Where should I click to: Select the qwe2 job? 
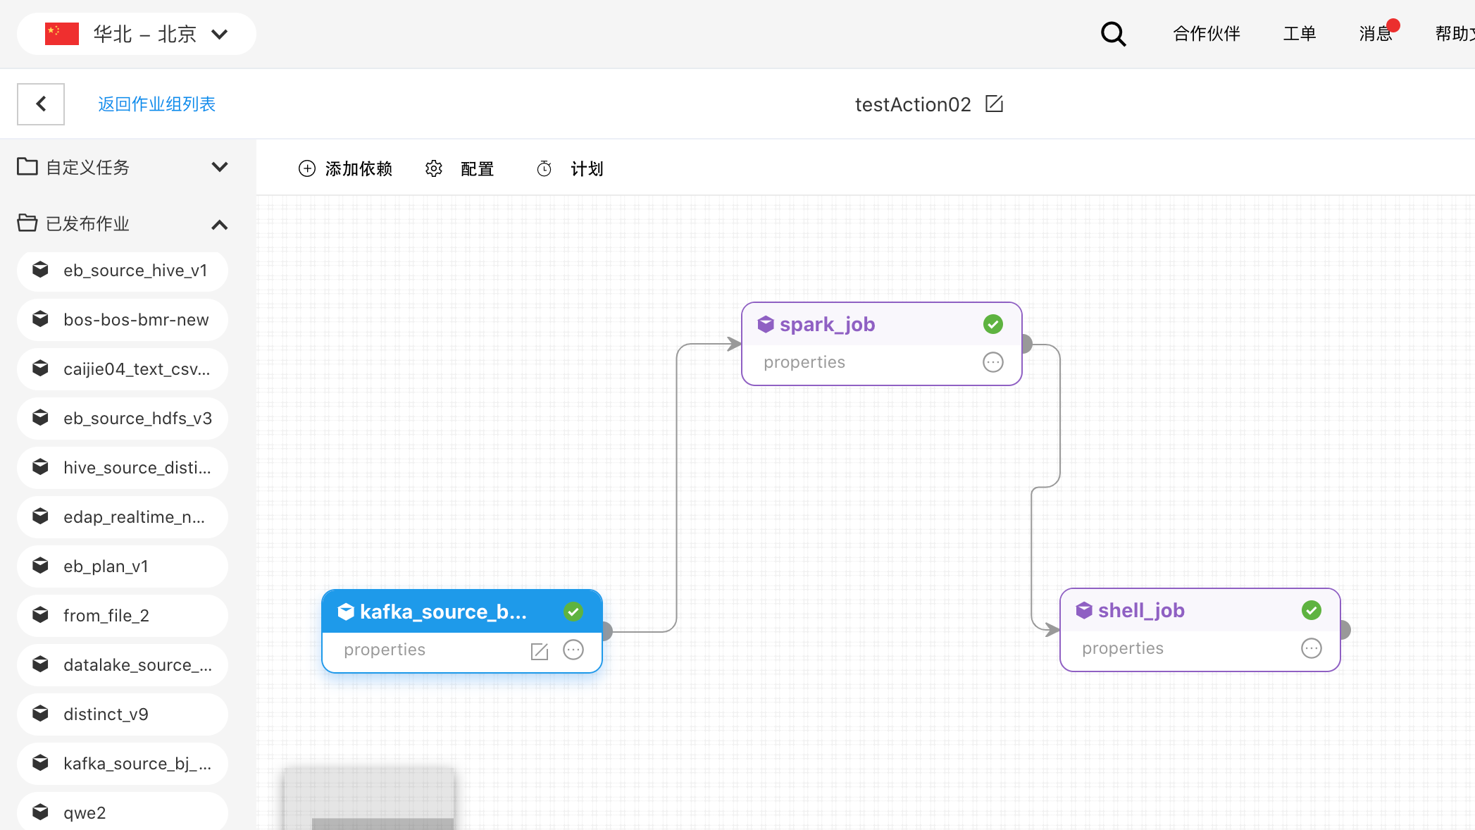coord(123,811)
